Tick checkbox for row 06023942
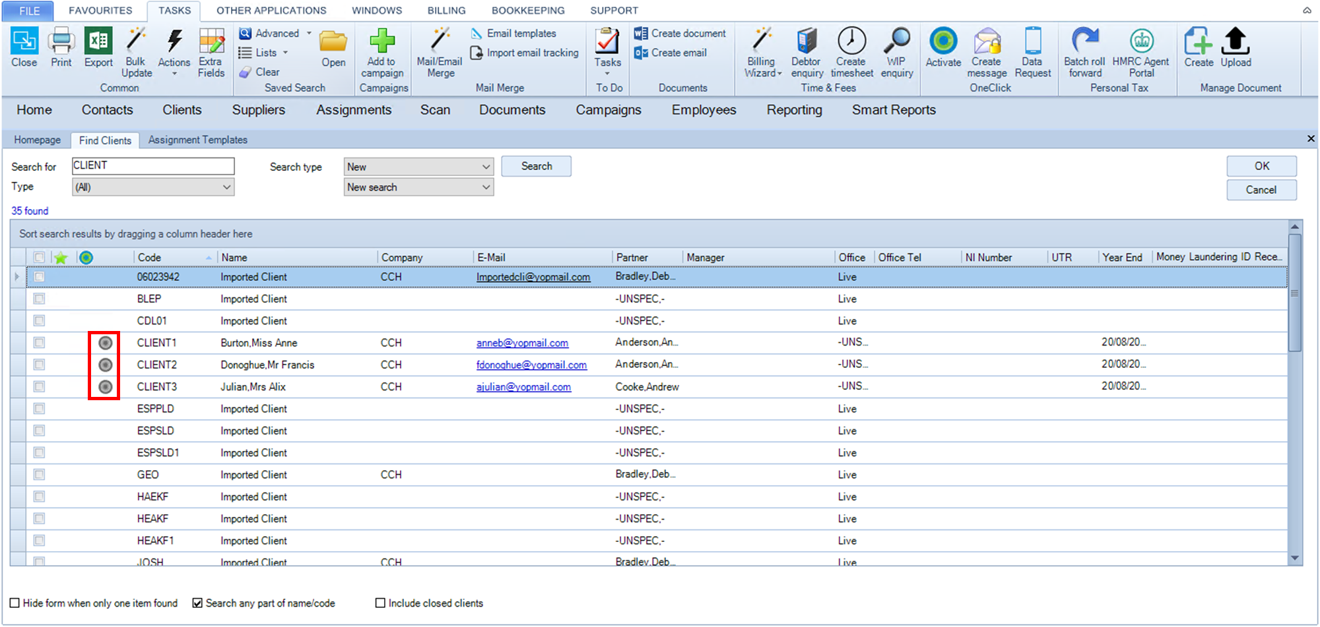1320x627 pixels. 39,277
